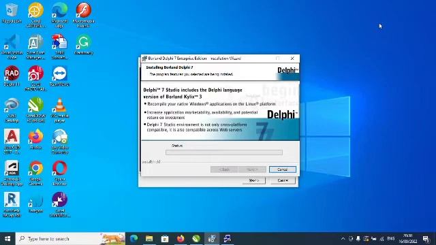
Task: Click Cancel in the window behind the wizard
Action: tap(283, 180)
